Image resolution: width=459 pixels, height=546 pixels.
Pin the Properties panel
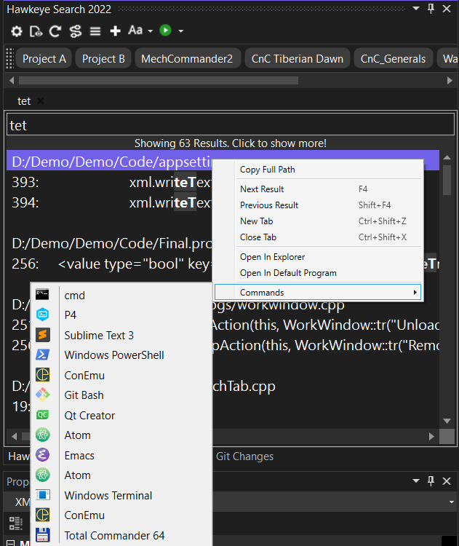coord(431,481)
